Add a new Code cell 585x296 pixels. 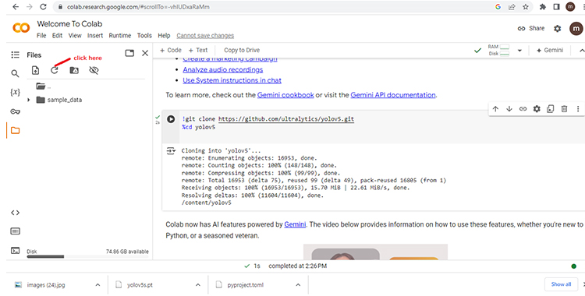coord(171,50)
